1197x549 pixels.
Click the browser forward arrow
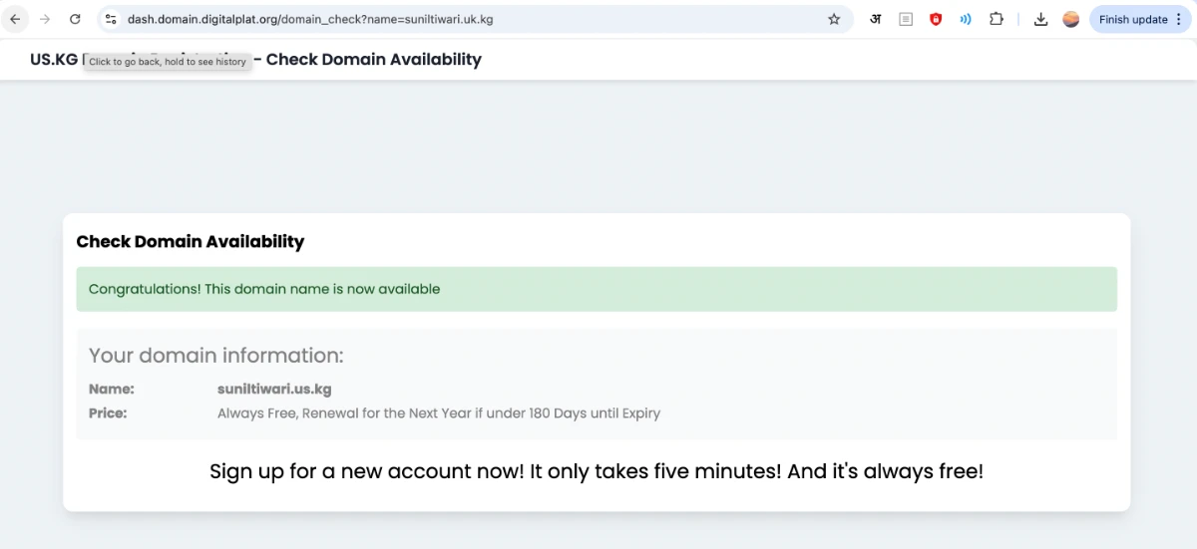click(45, 19)
